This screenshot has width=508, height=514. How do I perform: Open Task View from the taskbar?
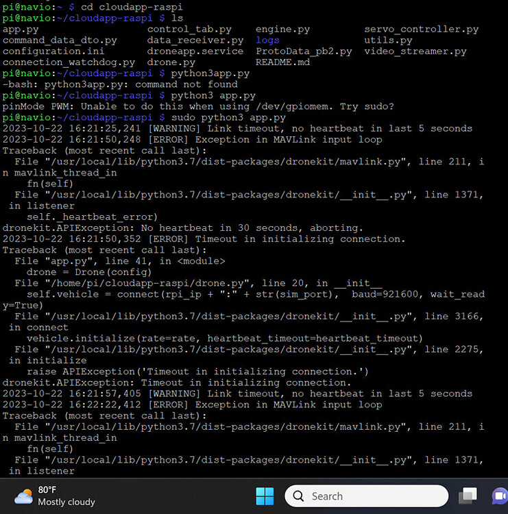point(468,496)
